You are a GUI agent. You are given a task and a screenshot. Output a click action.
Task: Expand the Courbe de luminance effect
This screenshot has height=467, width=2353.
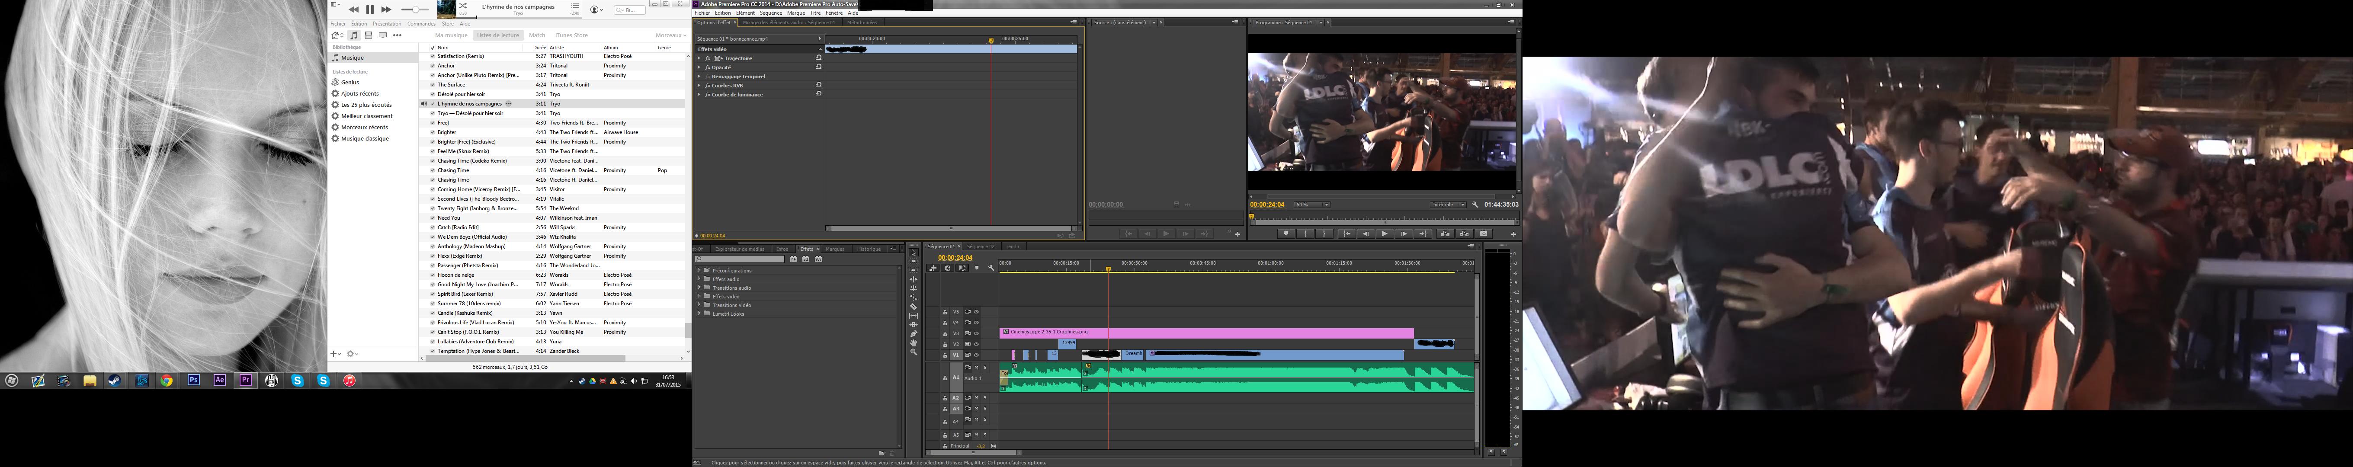(699, 94)
